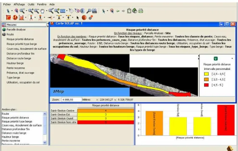Click Saint-Siméon Centre row header in table

(x=64, y=110)
